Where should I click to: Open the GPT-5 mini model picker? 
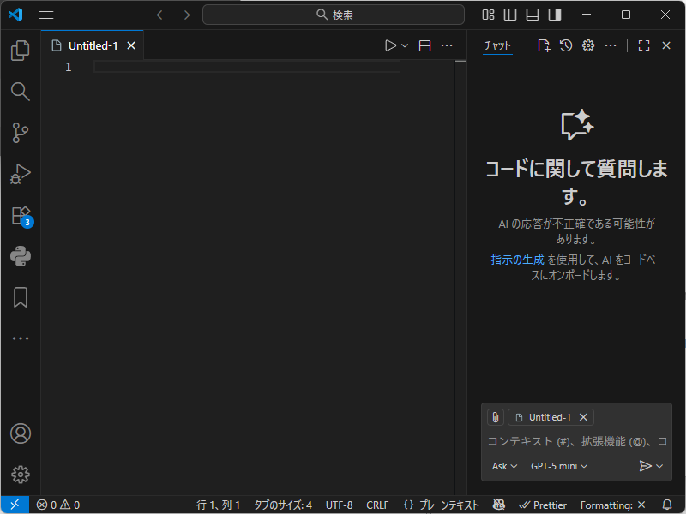(x=559, y=466)
